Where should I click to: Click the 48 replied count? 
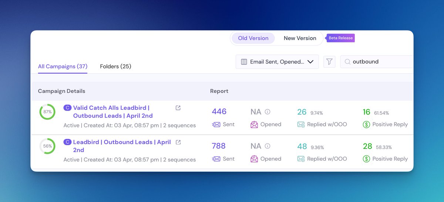[302, 146]
